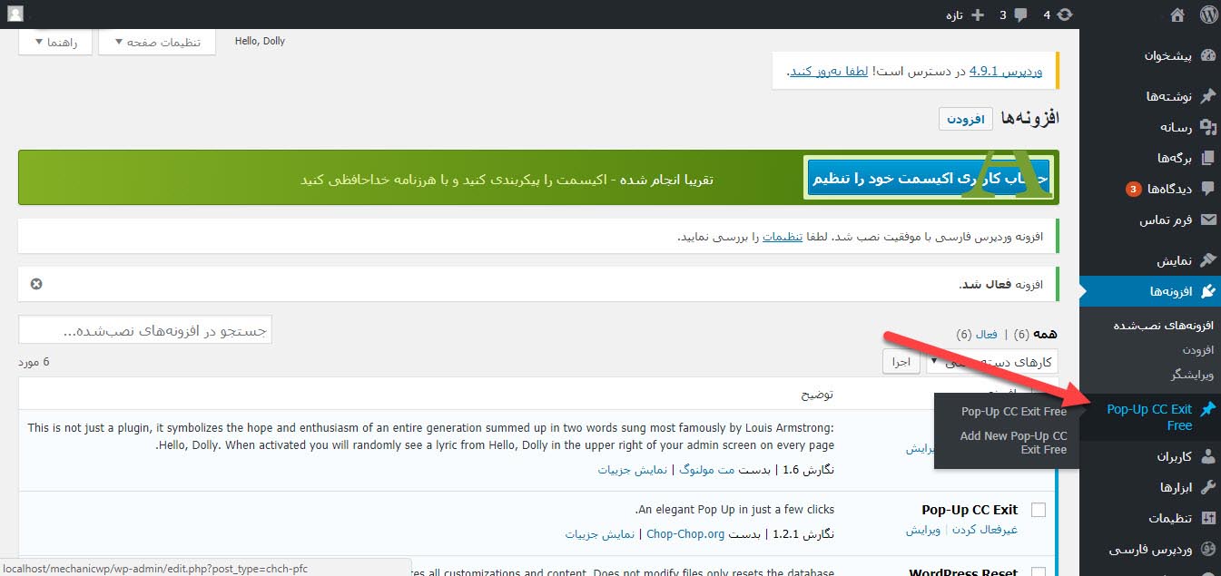Click the gauge icon beside پیشخوان
The width and height of the screenshot is (1221, 576).
[1207, 55]
